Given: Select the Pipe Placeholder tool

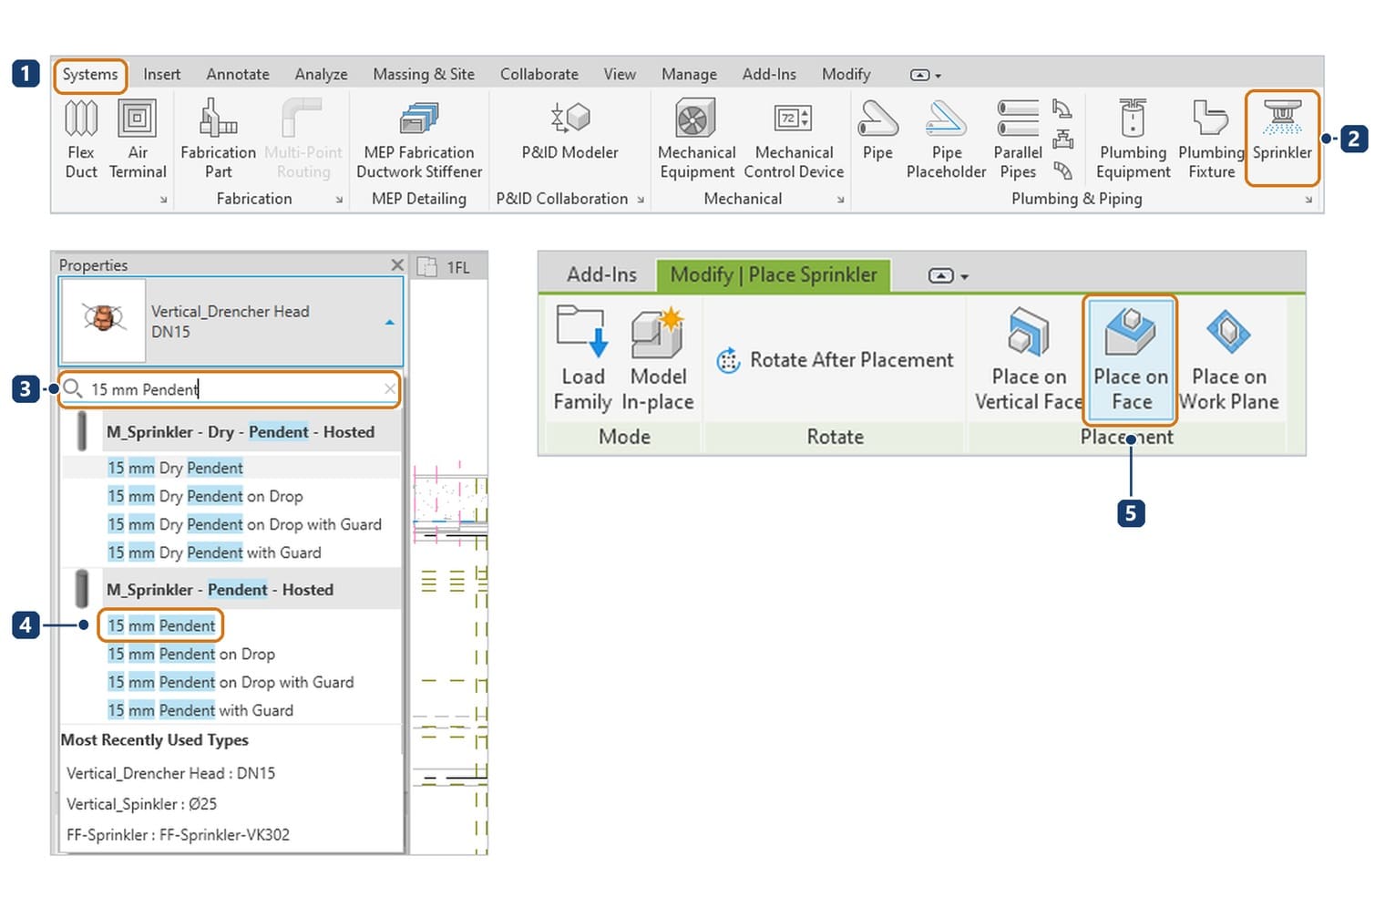Looking at the screenshot, I should coord(946,139).
